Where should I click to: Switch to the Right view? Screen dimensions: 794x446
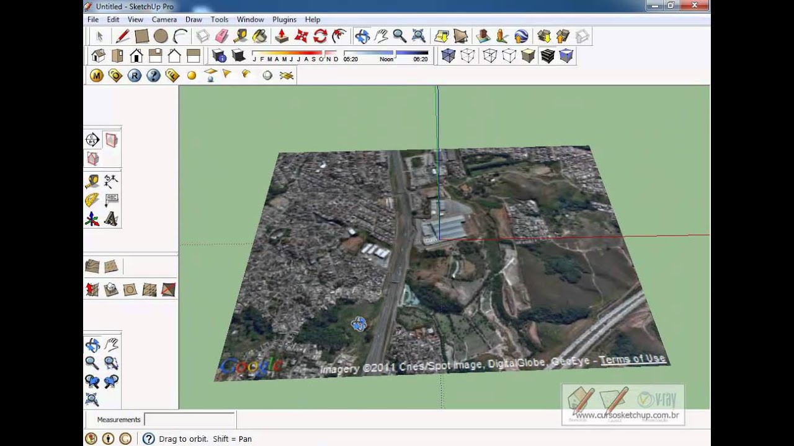[155, 56]
